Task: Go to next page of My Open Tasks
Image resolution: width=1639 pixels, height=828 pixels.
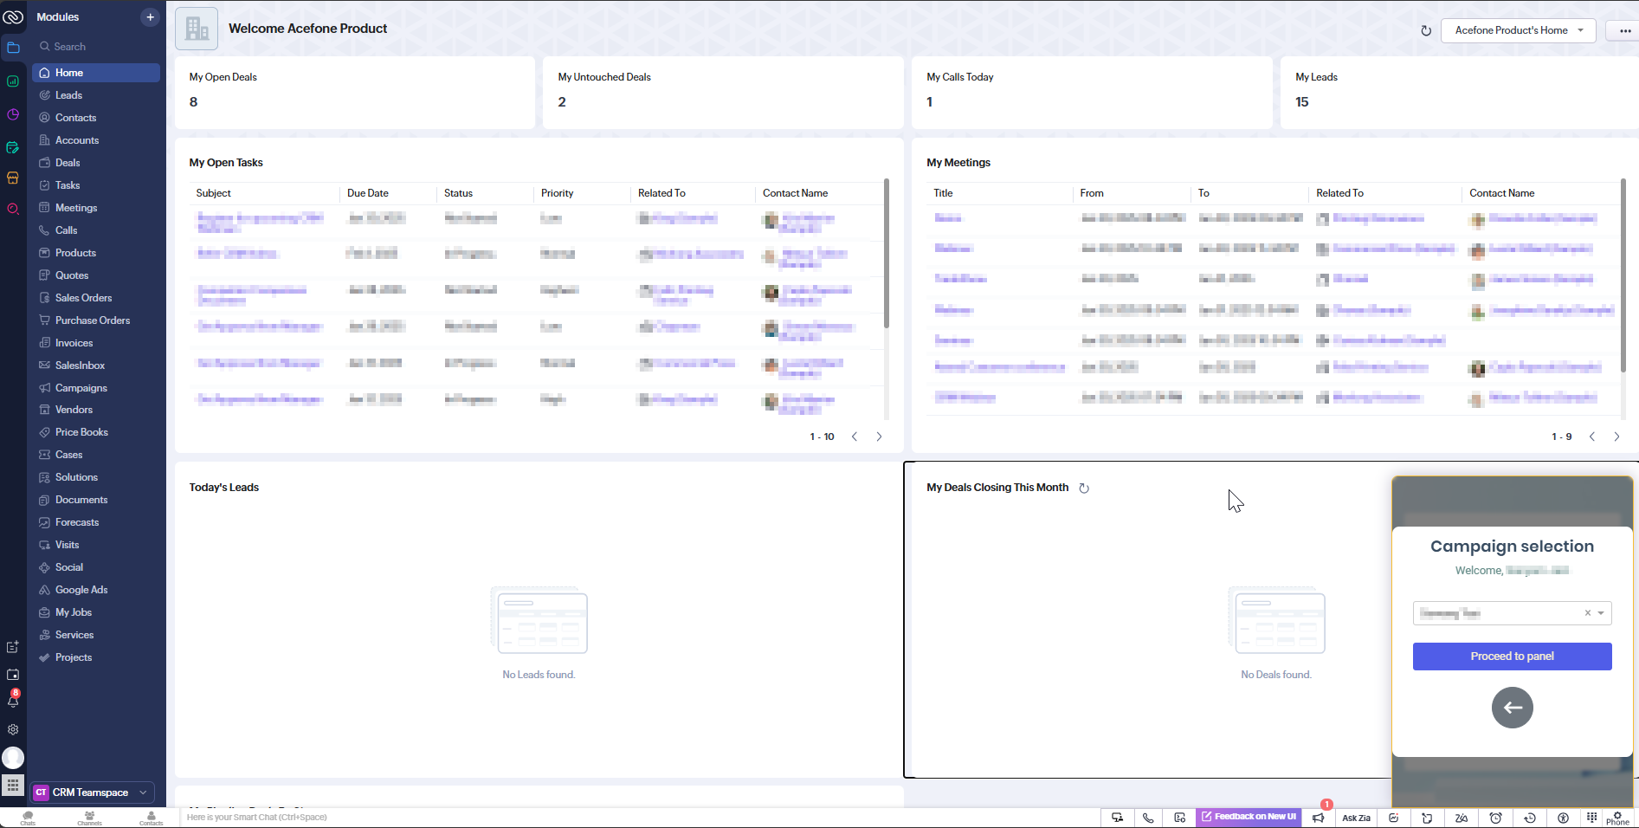Action: tap(879, 437)
